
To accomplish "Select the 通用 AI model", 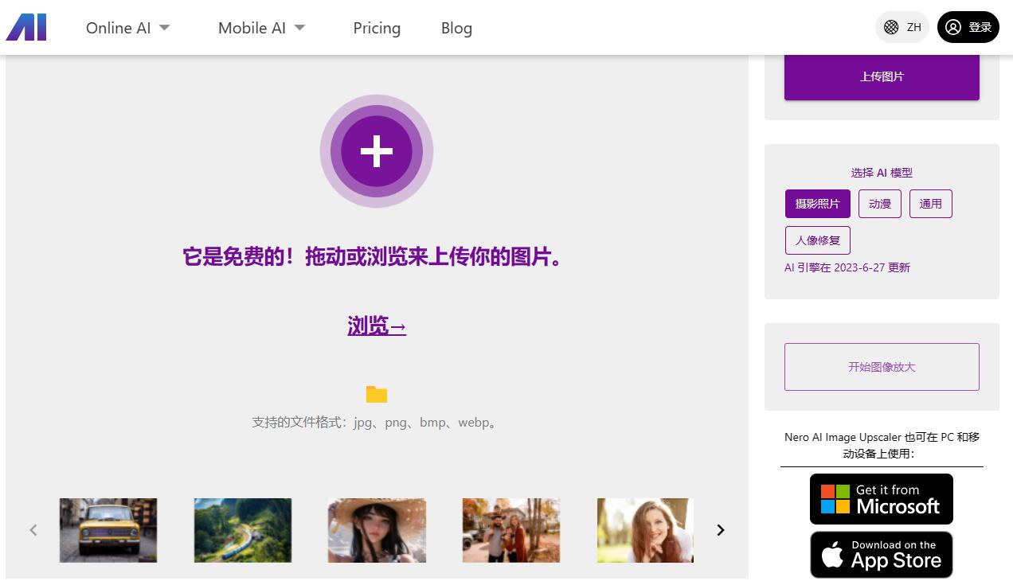I will click(931, 204).
